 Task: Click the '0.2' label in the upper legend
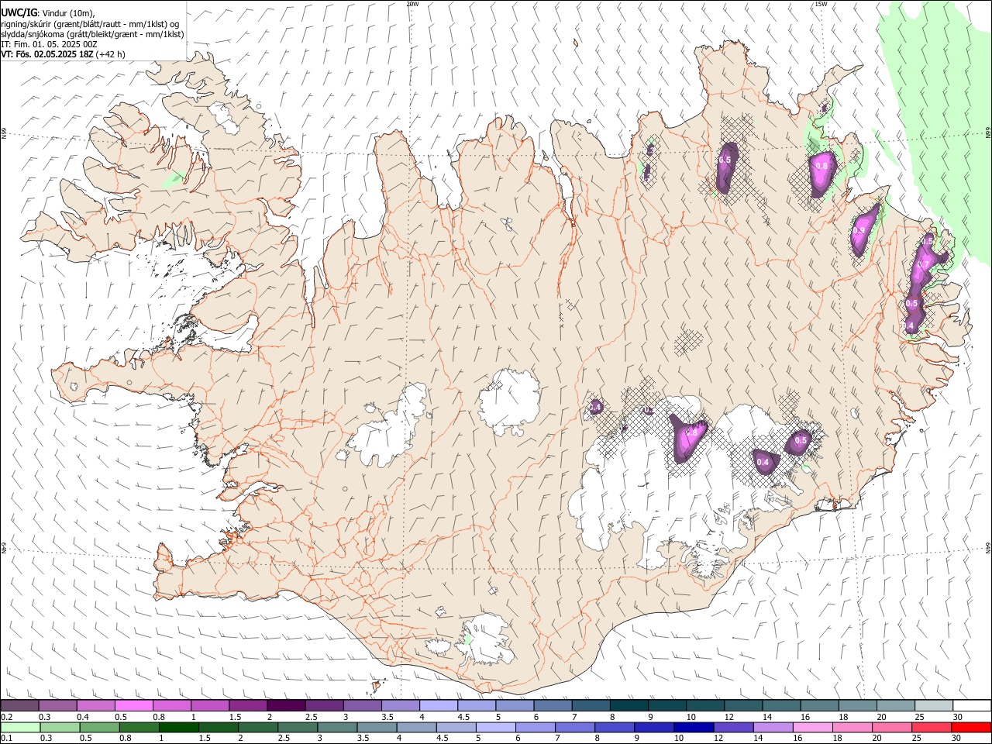coord(6,717)
